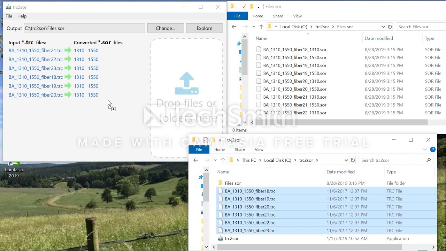This screenshot has height=251, width=446.
Task: Expand chevron after trc2sor breadcrumb
Action: pyautogui.click(x=317, y=160)
